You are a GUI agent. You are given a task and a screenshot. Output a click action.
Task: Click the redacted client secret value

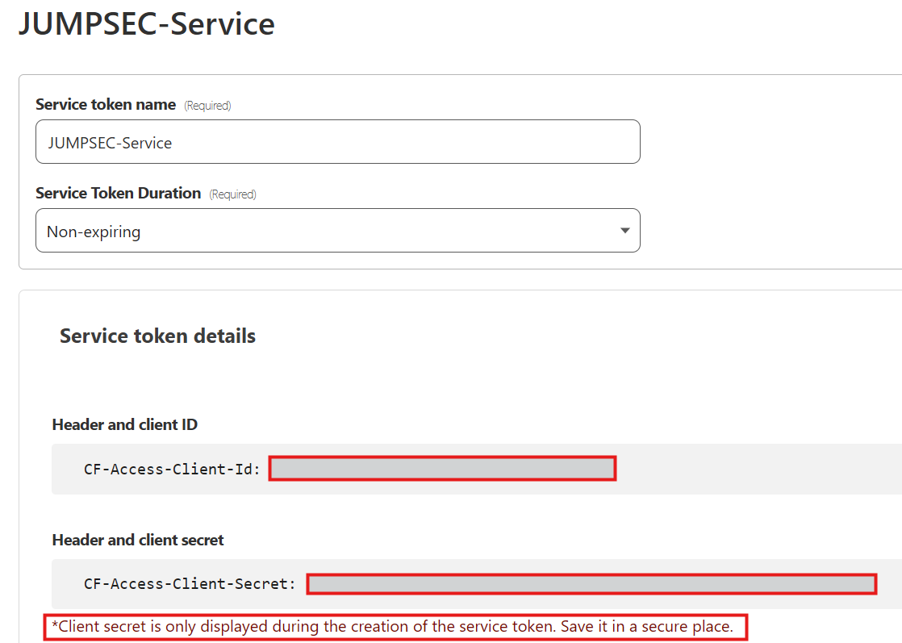591,583
